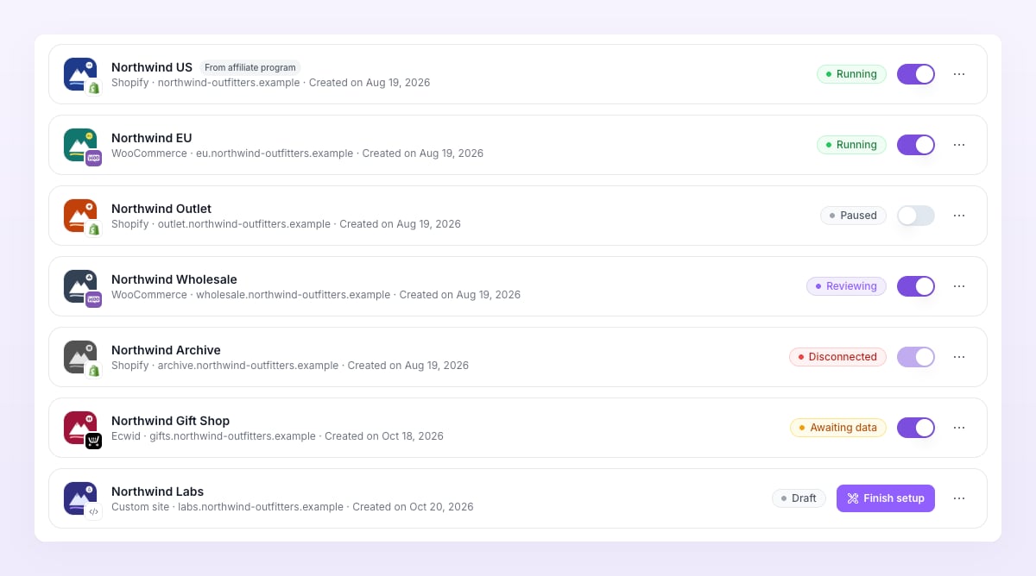Click the Shopify badge on Northwind Outlet
The width and height of the screenshot is (1036, 576).
tap(94, 229)
